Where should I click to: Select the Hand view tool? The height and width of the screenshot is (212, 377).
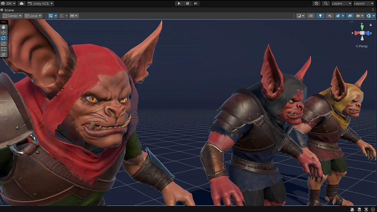(x=4, y=27)
